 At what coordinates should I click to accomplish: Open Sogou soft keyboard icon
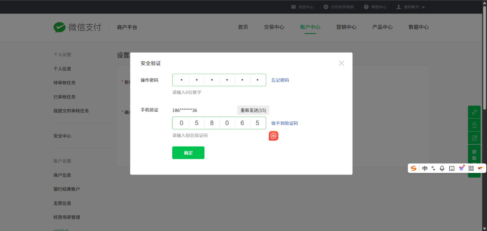pyautogui.click(x=452, y=168)
